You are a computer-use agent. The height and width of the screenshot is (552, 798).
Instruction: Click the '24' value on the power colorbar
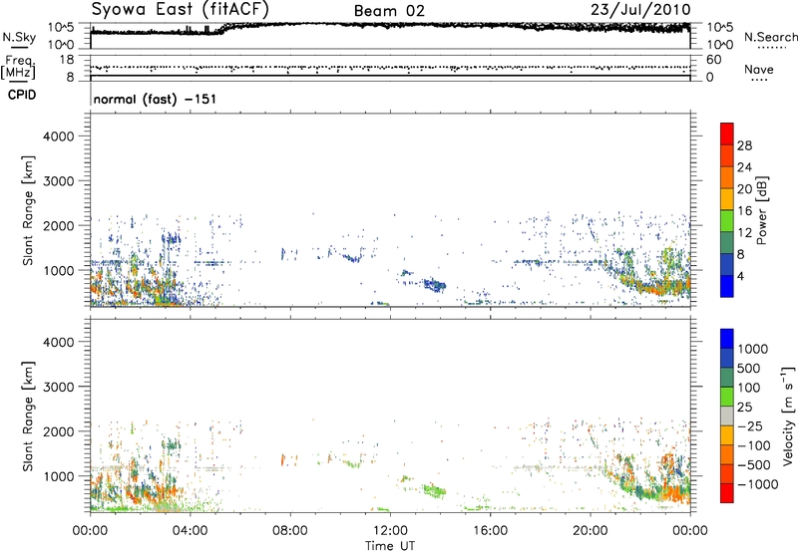click(x=744, y=167)
